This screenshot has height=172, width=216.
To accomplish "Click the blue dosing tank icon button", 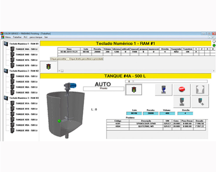I will click(x=164, y=89).
